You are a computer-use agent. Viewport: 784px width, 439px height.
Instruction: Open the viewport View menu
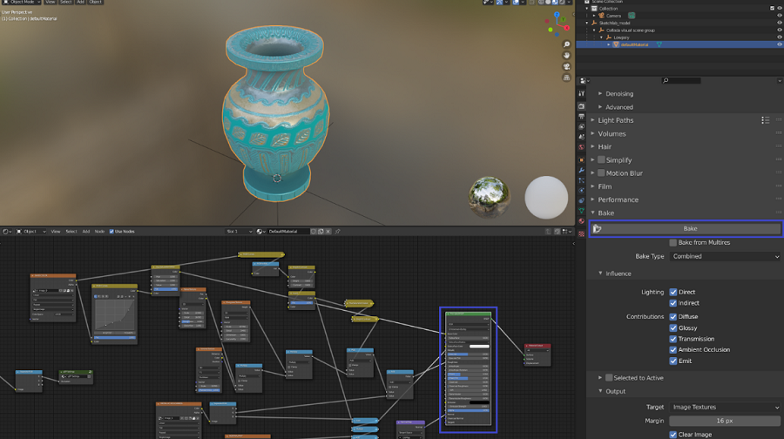tap(51, 2)
